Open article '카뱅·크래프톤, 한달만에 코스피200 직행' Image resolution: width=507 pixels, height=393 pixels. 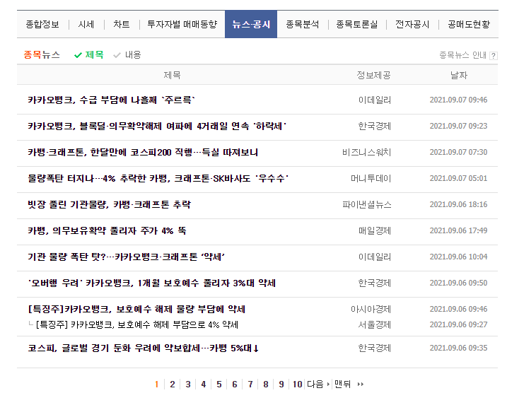click(143, 152)
